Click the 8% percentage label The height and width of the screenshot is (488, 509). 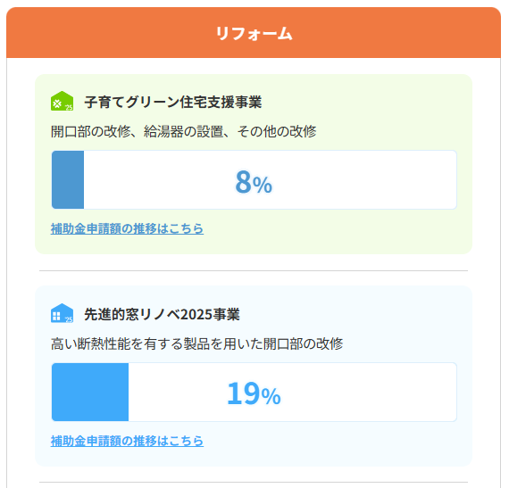(254, 182)
